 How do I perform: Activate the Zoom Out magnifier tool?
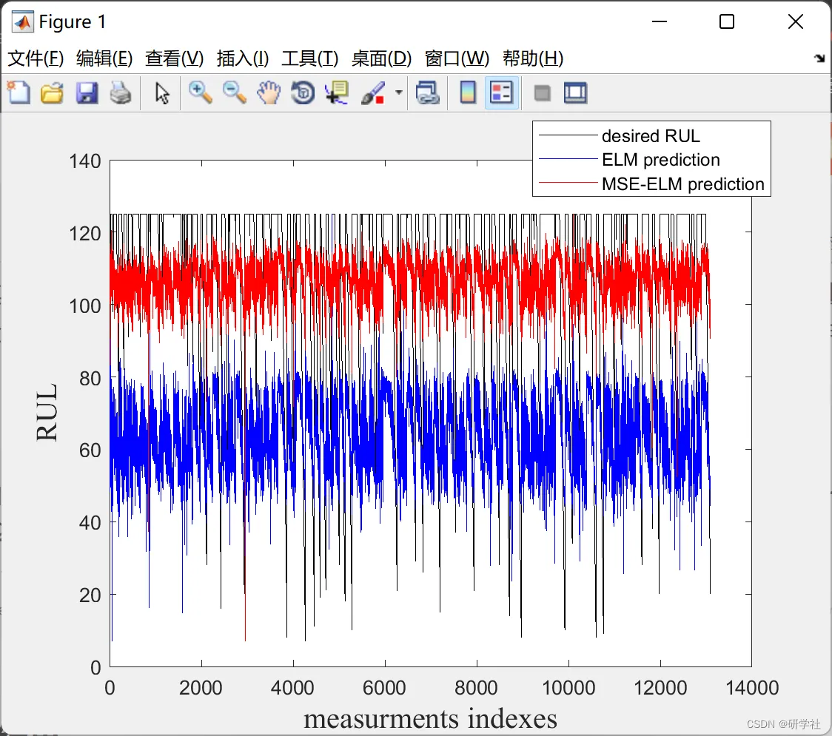tap(234, 93)
